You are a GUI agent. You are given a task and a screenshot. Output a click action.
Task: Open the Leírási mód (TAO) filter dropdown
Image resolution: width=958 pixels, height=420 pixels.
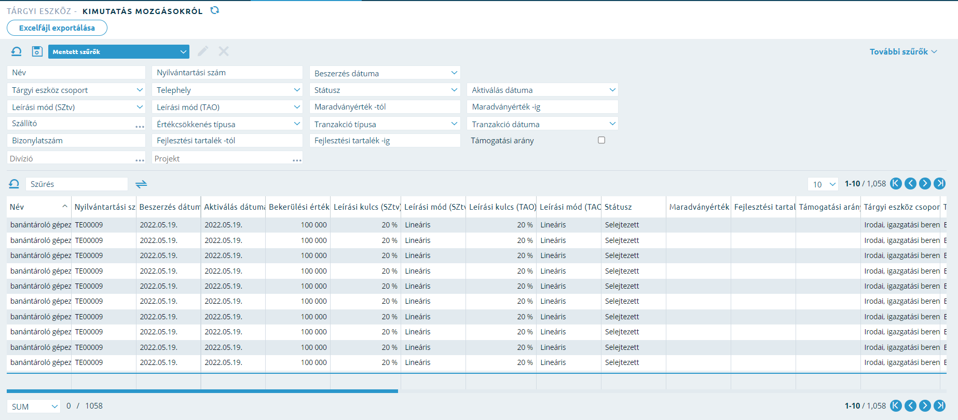click(x=227, y=107)
